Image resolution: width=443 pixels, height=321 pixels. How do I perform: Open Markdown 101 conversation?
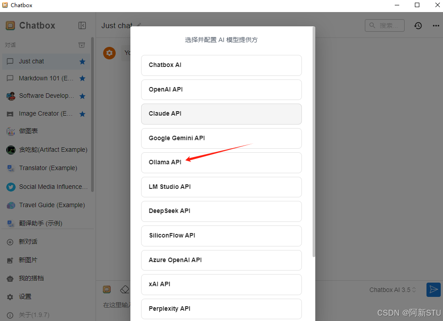tap(46, 78)
